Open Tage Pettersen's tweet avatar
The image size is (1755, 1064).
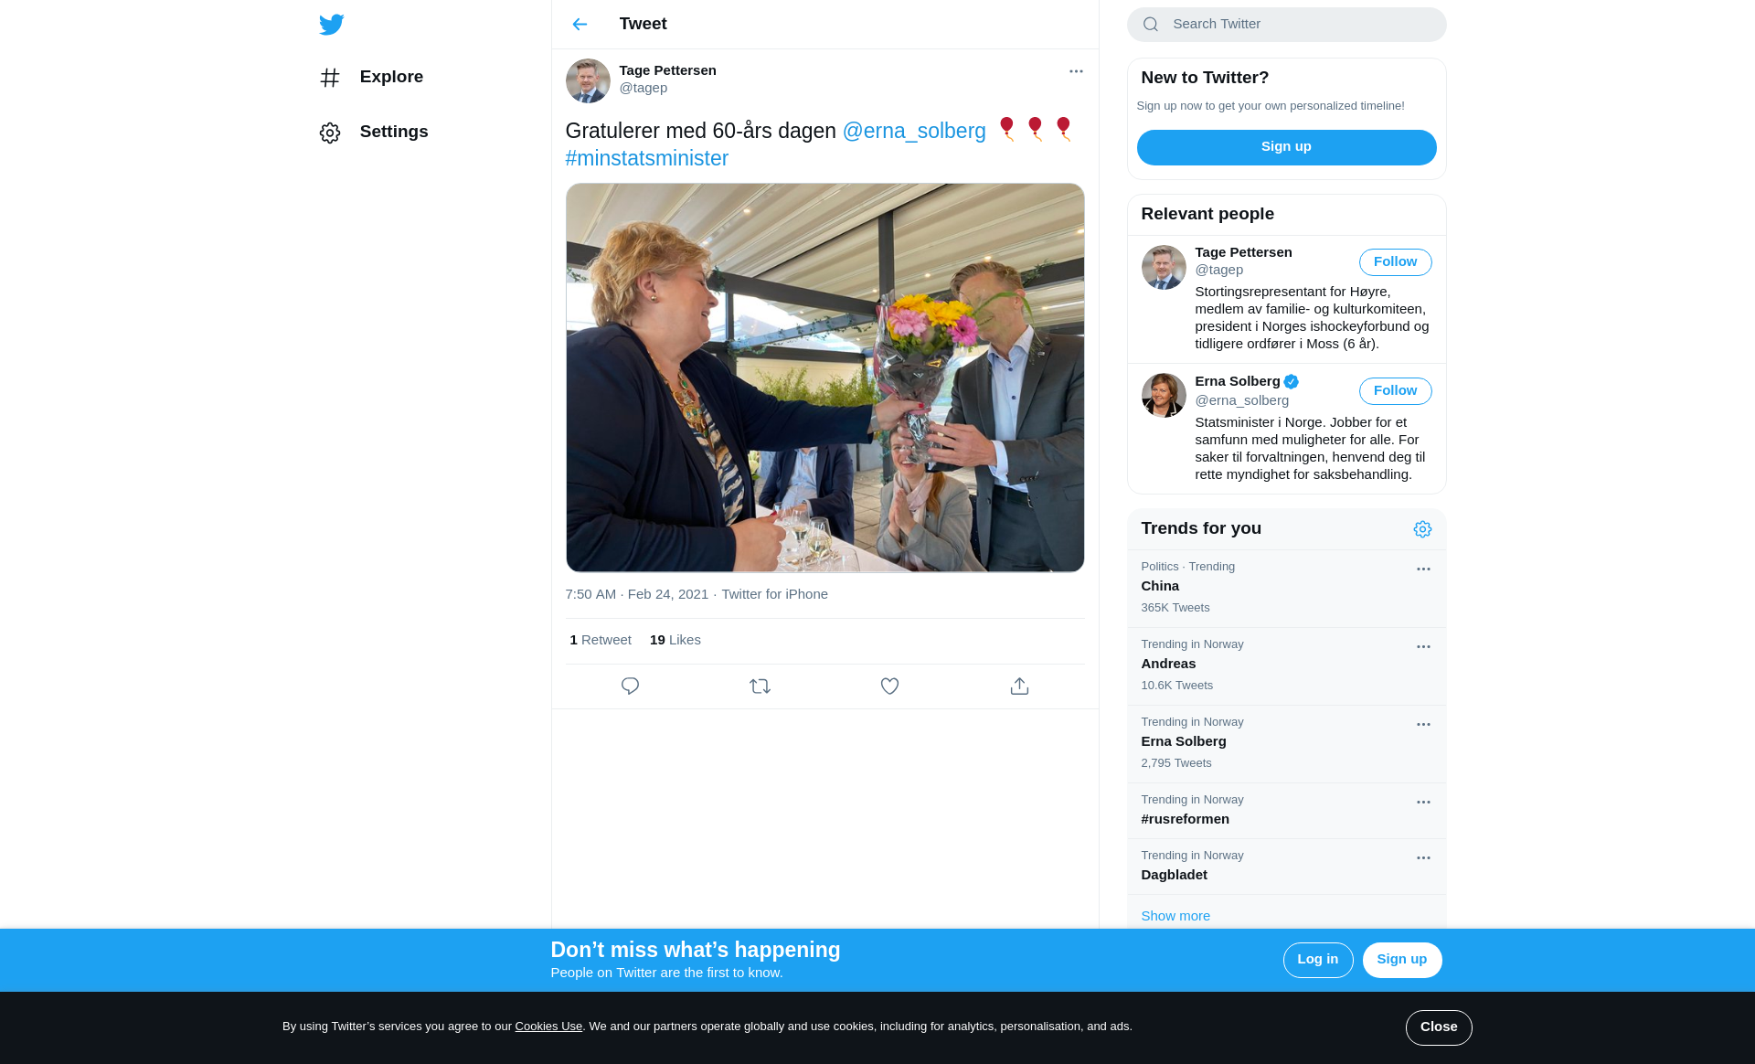coord(588,81)
